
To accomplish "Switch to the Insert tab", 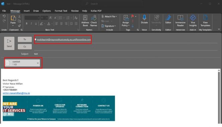I will pyautogui.click(x=26, y=11).
